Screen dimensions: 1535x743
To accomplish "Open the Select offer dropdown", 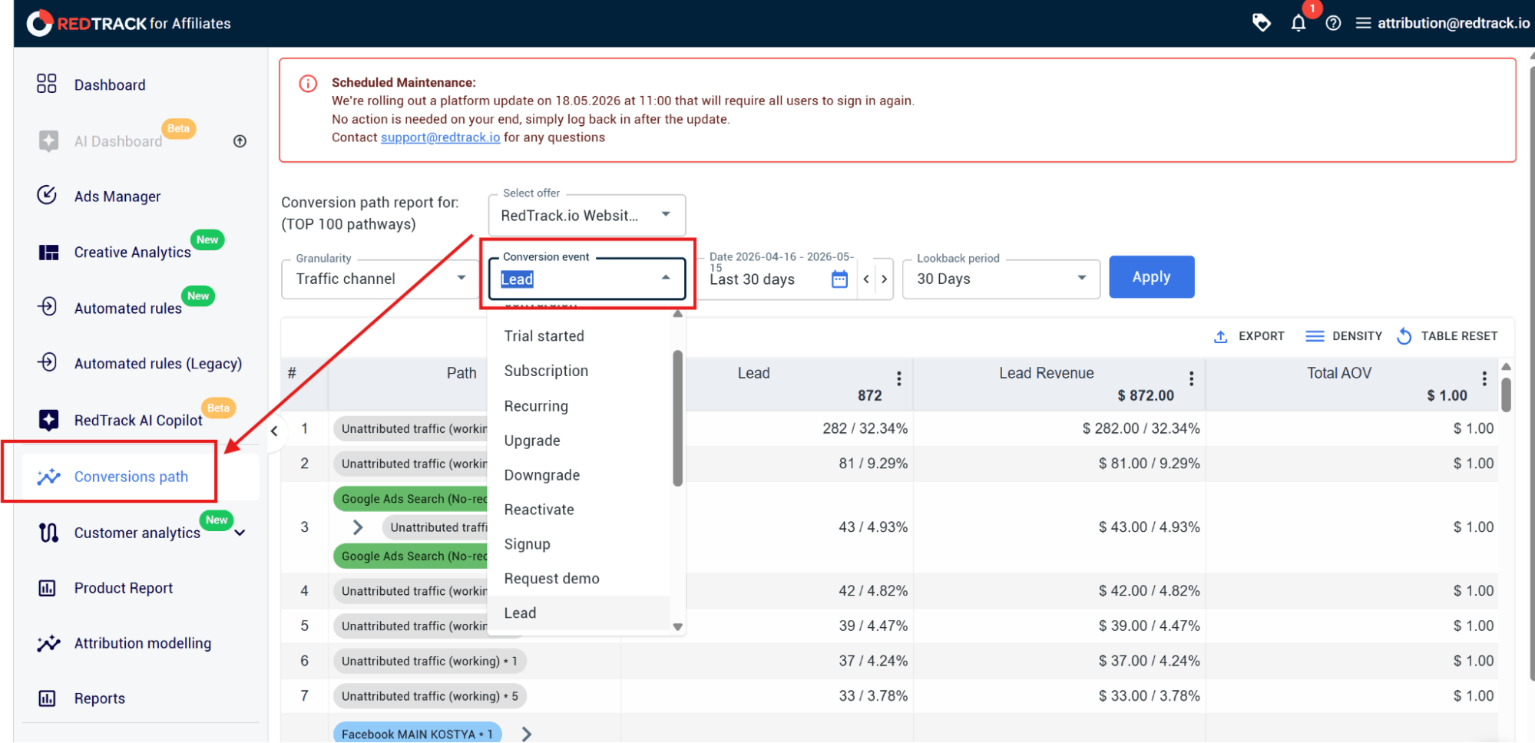I will 587,216.
